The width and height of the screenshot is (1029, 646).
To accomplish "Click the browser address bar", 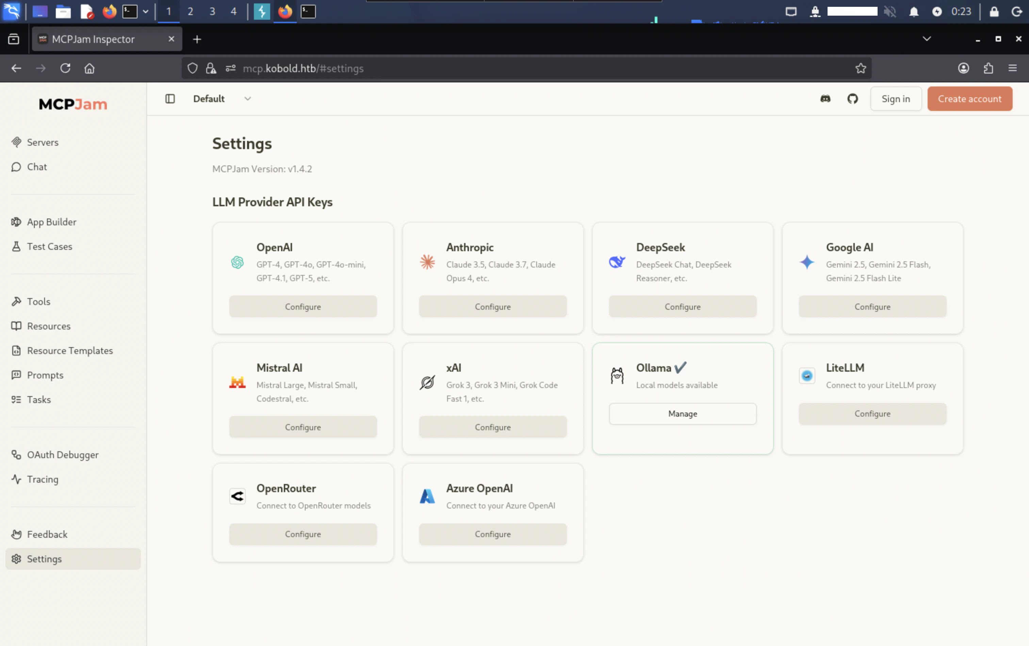I will [526, 68].
